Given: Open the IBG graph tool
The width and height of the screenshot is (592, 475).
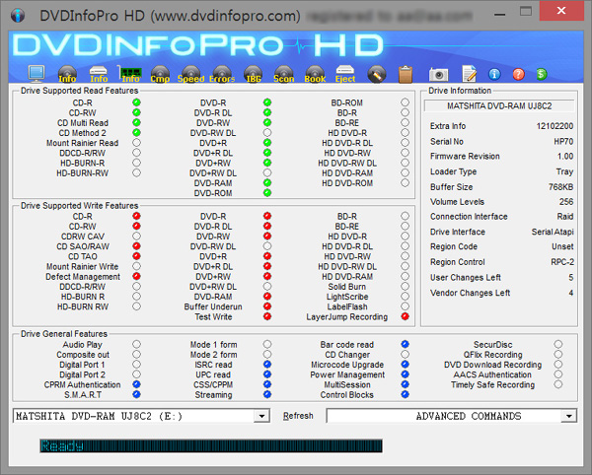Looking at the screenshot, I should click(x=253, y=74).
